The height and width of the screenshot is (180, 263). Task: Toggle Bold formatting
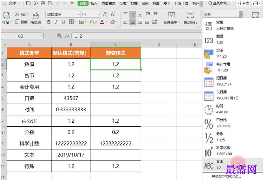(x=49, y=22)
